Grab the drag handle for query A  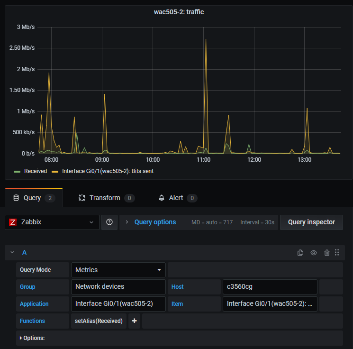pyautogui.click(x=337, y=253)
